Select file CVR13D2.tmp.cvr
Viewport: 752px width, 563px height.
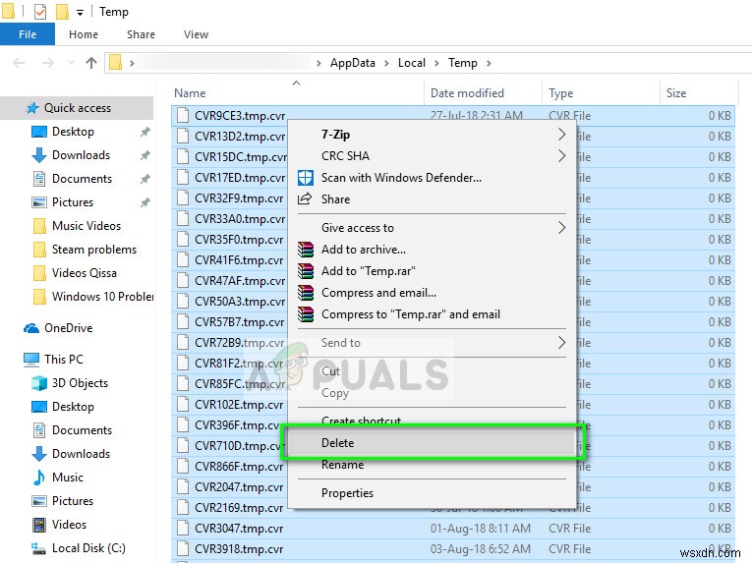(x=240, y=137)
